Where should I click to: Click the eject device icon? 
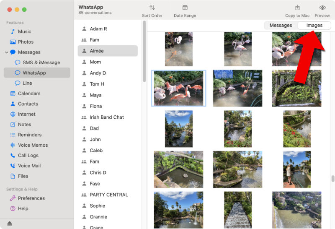9,224
